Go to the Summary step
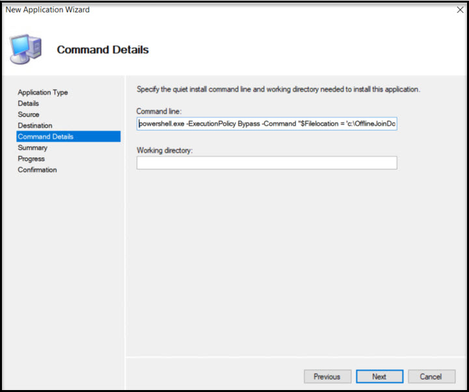The image size is (469, 392). coord(33,148)
